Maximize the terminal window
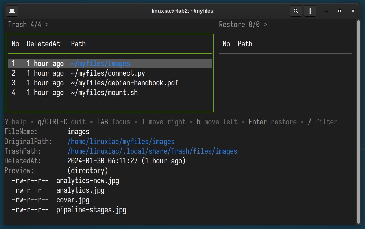The width and height of the screenshot is (365, 229). click(340, 11)
